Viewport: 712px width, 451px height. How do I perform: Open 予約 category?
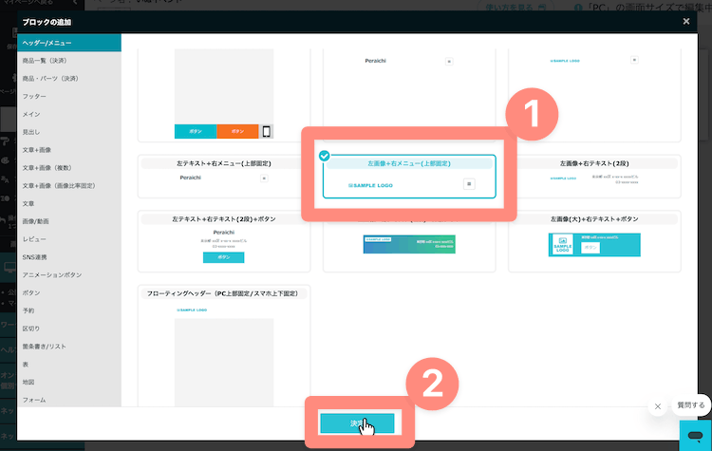[x=69, y=310]
